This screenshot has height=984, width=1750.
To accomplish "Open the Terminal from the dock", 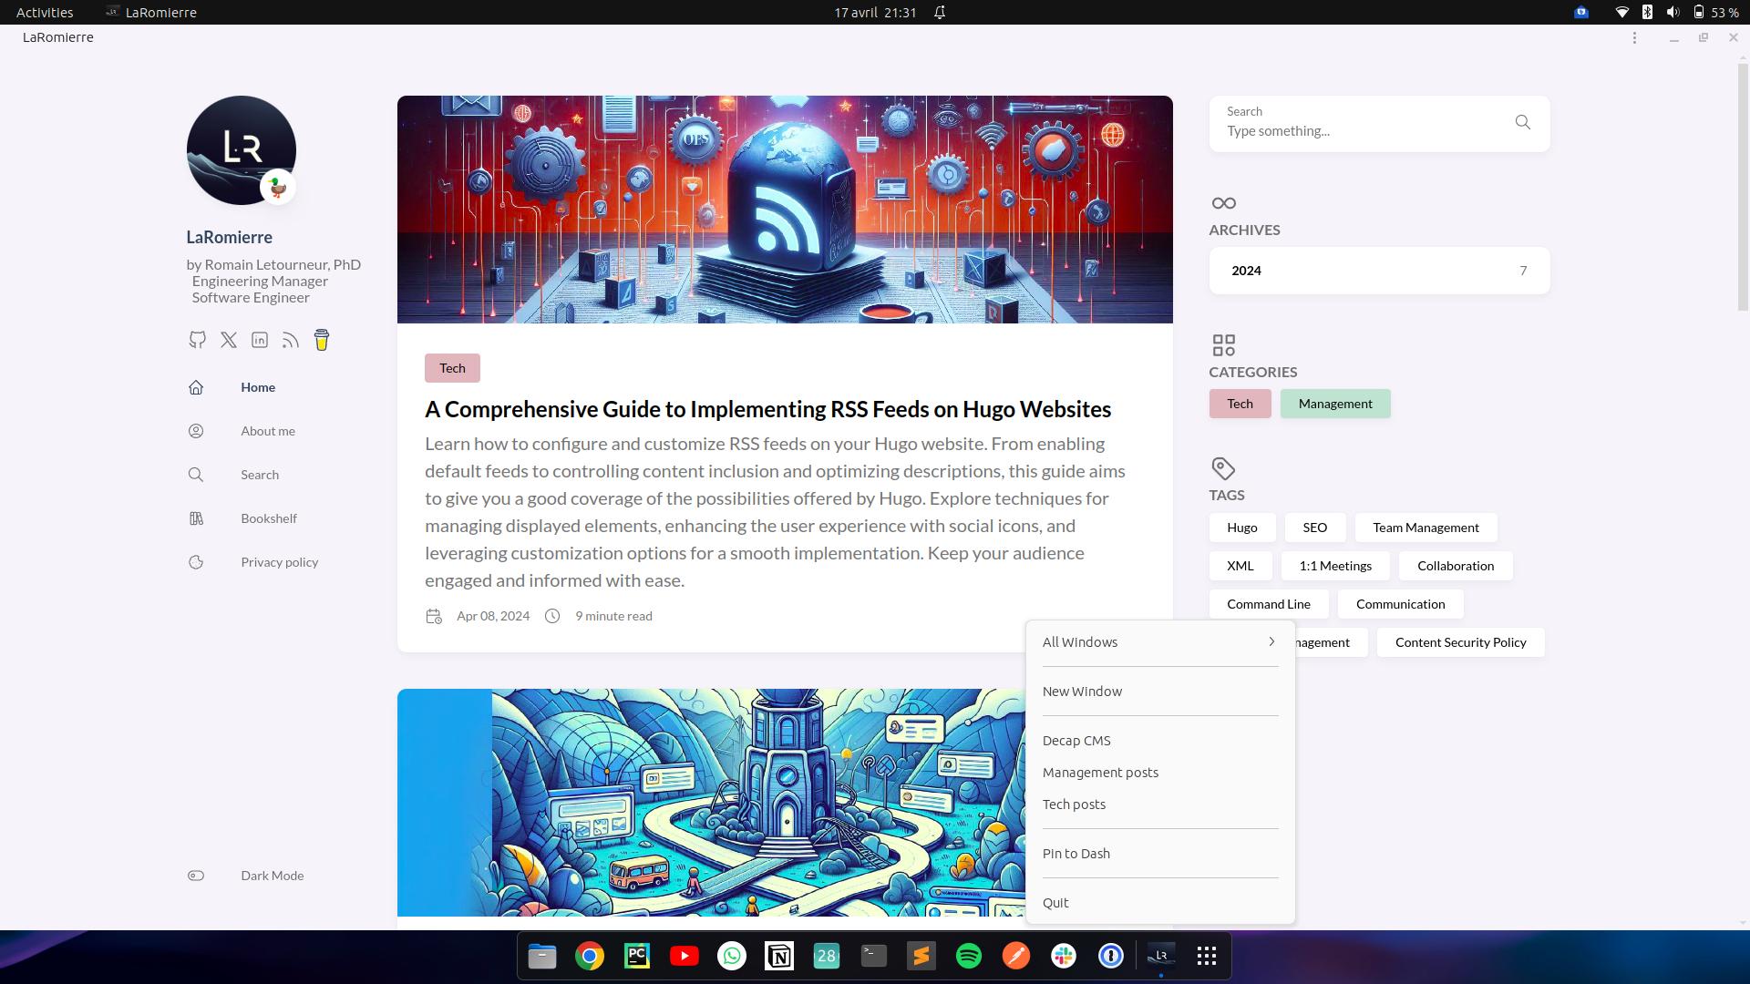I will 874,956.
